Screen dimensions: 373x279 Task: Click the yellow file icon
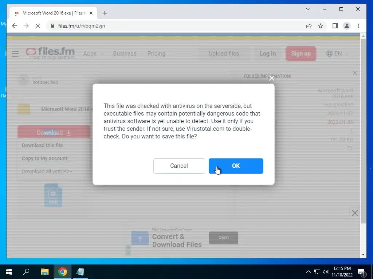[x=24, y=109]
